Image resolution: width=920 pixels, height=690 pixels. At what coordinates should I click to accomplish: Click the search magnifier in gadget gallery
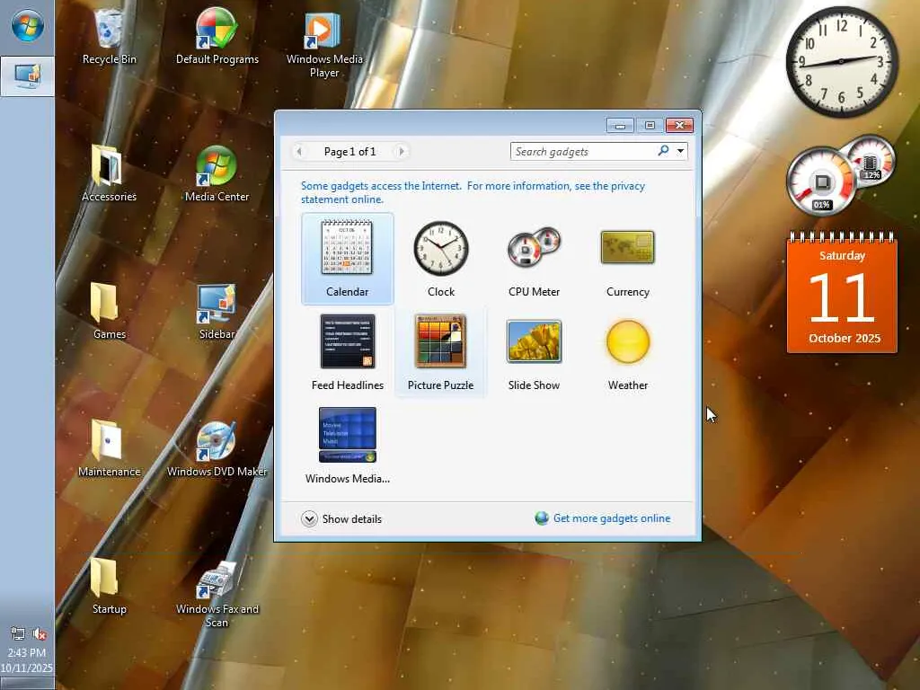tap(663, 151)
